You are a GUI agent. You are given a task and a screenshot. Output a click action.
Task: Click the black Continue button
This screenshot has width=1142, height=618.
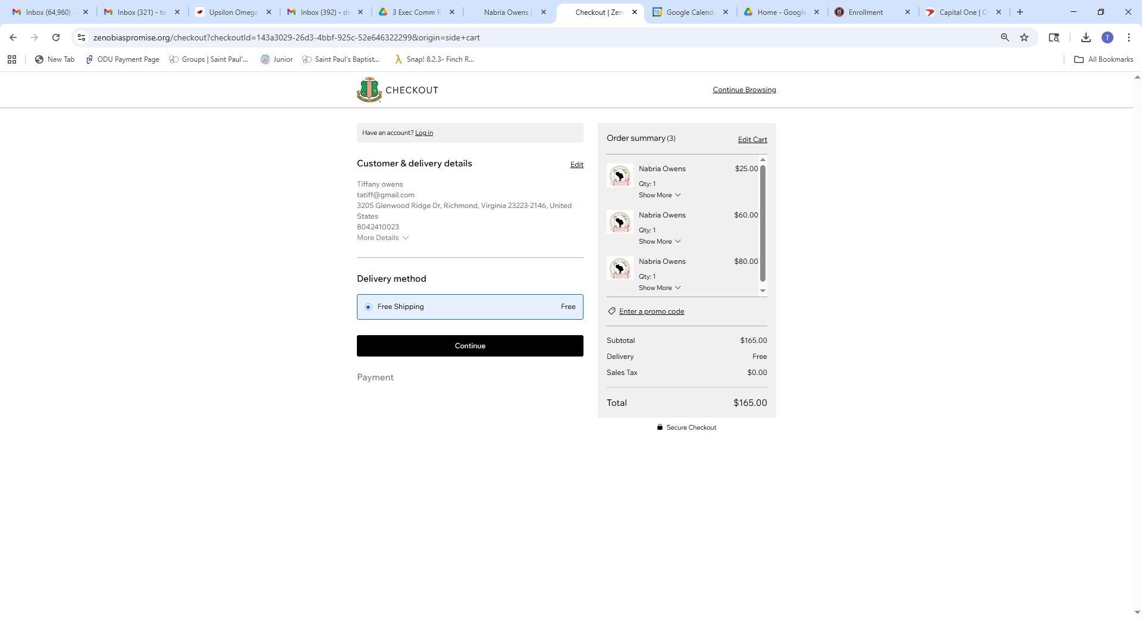coord(470,346)
